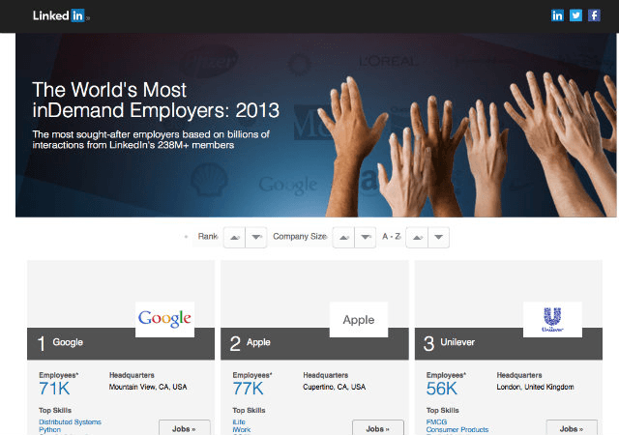Open the FMCG skill link

[x=436, y=422]
